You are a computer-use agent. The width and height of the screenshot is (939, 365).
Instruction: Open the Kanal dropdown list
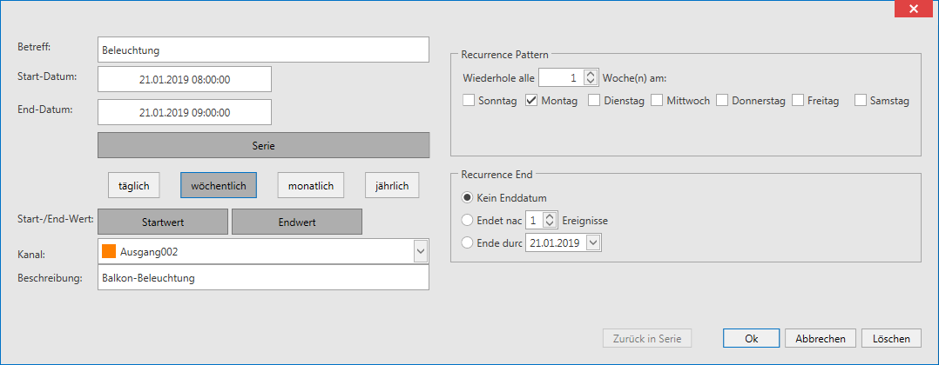(421, 252)
